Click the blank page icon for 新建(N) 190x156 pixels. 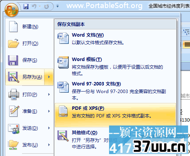13,27
